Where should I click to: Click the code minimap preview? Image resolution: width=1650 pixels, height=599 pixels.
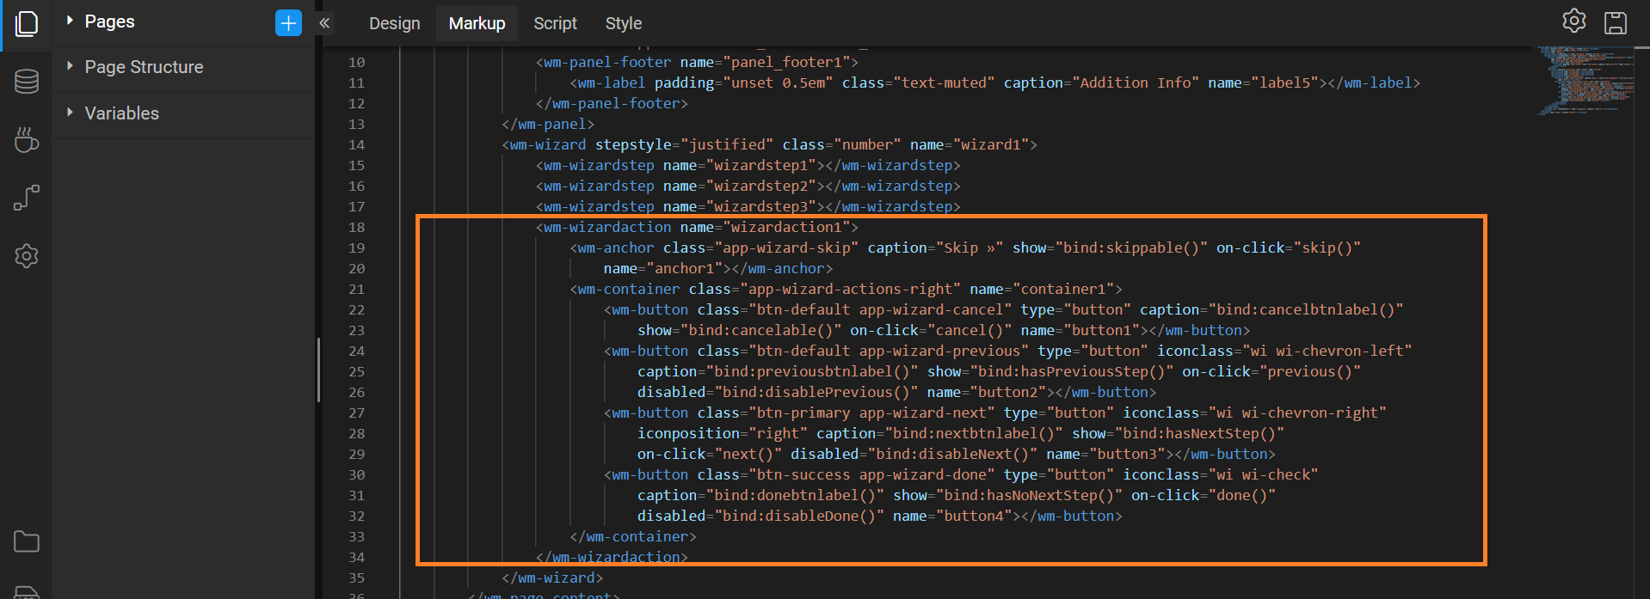[1585, 81]
